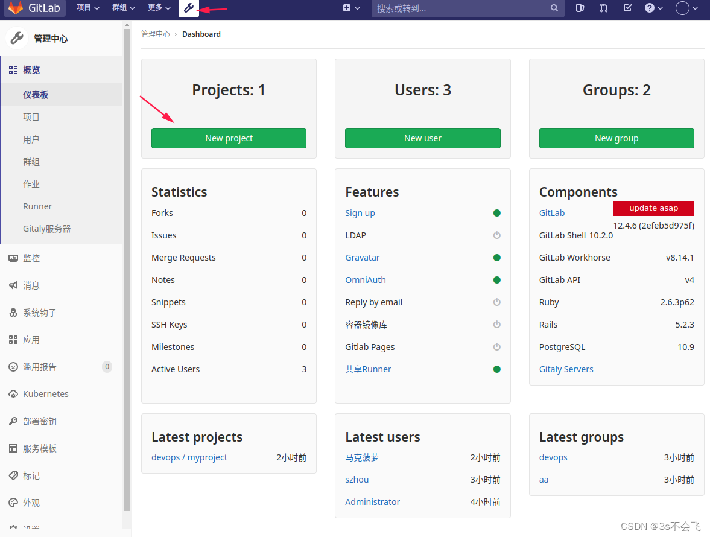710x537 pixels.
Task: Click the 部署密钥 key icon
Action: tap(13, 422)
